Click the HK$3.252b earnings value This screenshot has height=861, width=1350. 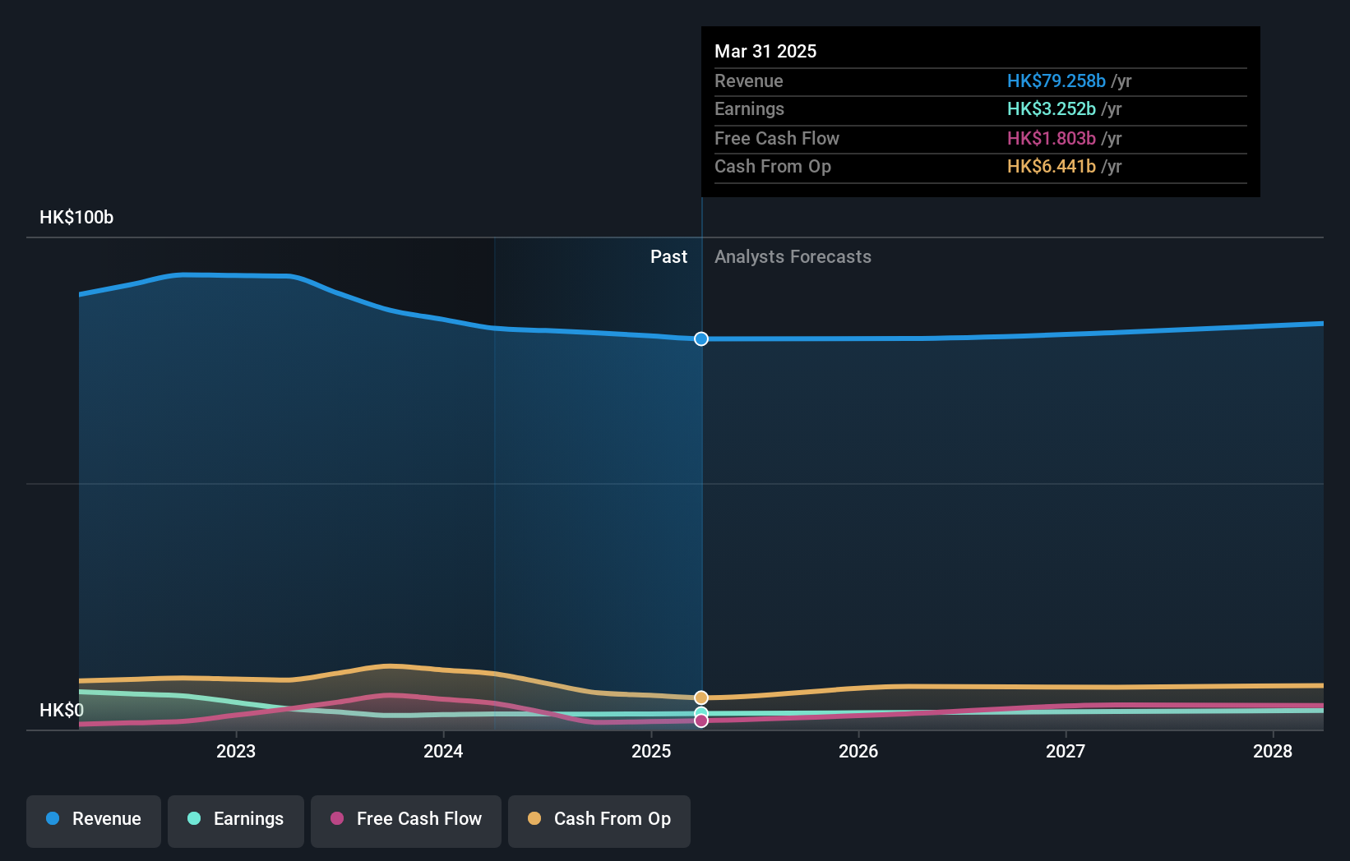click(x=1052, y=108)
